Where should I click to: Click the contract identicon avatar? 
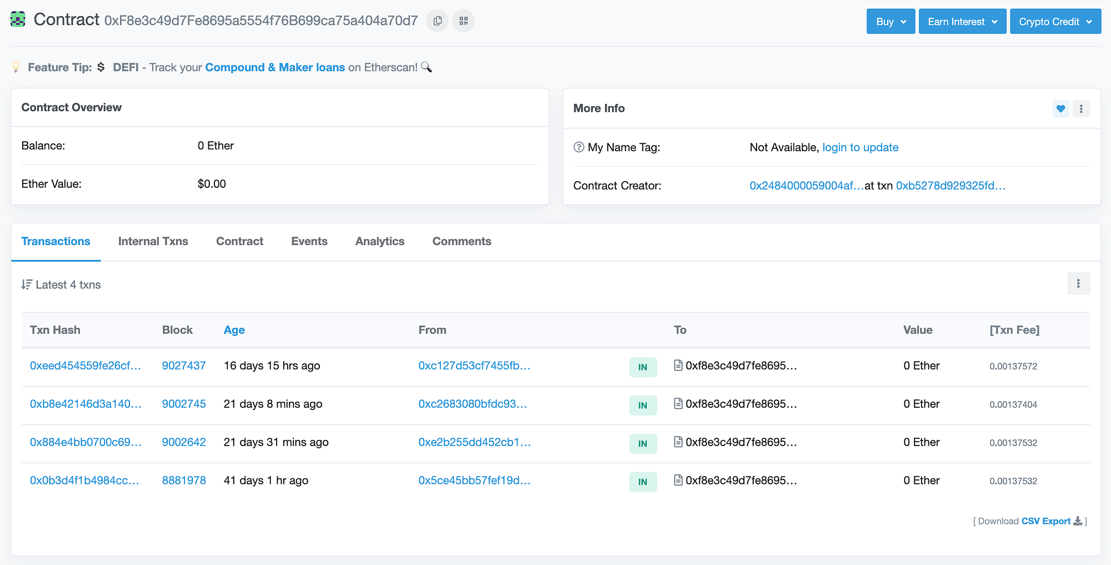[x=18, y=19]
